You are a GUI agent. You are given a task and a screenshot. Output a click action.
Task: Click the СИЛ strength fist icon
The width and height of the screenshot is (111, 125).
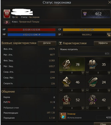(x=66, y=64)
